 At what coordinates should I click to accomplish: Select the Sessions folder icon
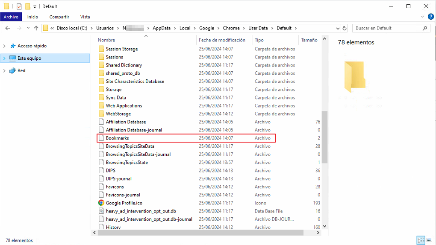(x=101, y=57)
